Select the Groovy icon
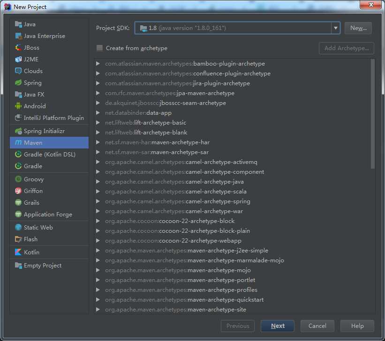This screenshot has width=385, height=341. point(18,179)
